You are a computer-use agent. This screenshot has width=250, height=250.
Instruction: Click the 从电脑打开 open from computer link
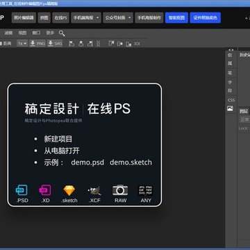click(62, 151)
